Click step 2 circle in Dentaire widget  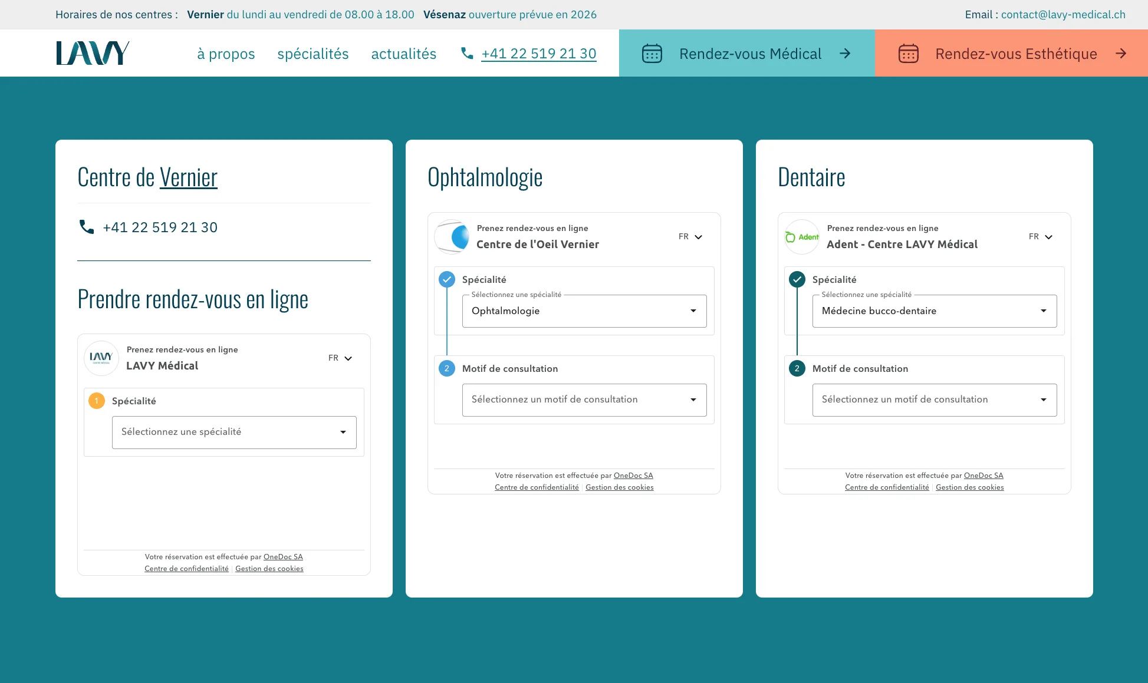[797, 368]
